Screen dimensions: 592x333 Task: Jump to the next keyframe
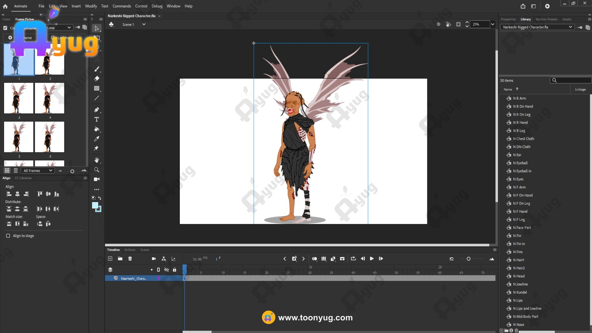pos(303,259)
